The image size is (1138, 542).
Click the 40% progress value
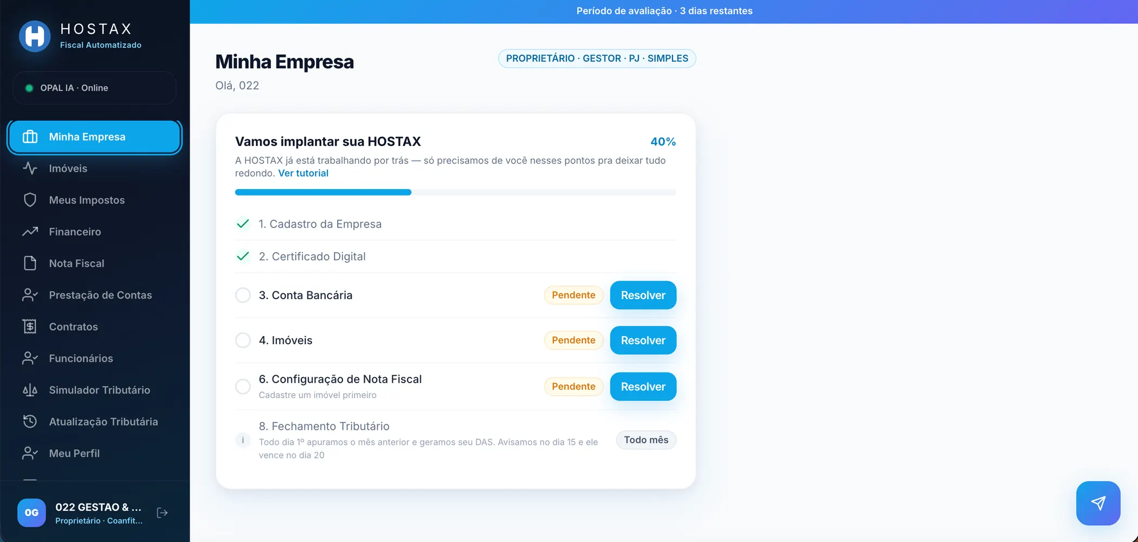coord(663,141)
